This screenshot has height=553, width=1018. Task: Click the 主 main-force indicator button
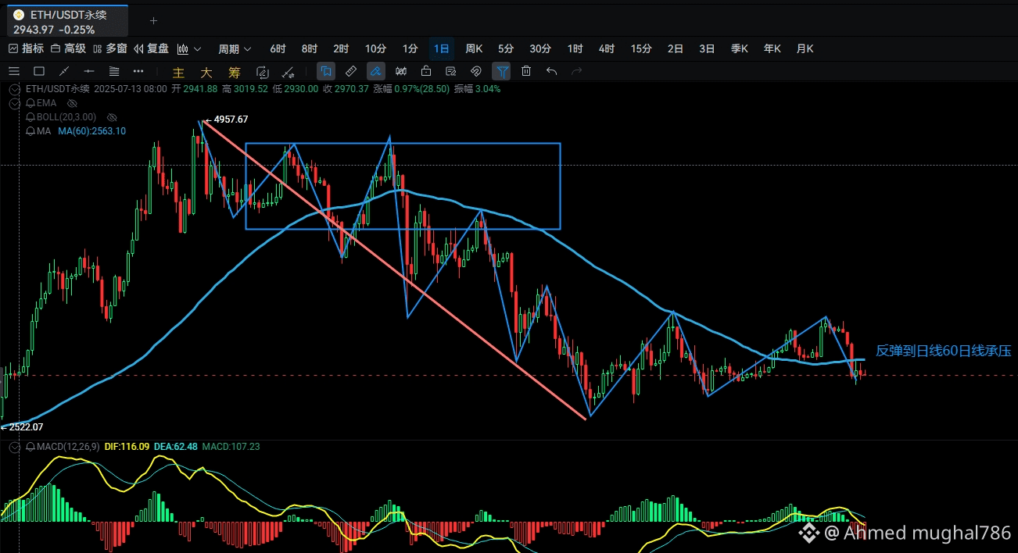pyautogui.click(x=178, y=72)
